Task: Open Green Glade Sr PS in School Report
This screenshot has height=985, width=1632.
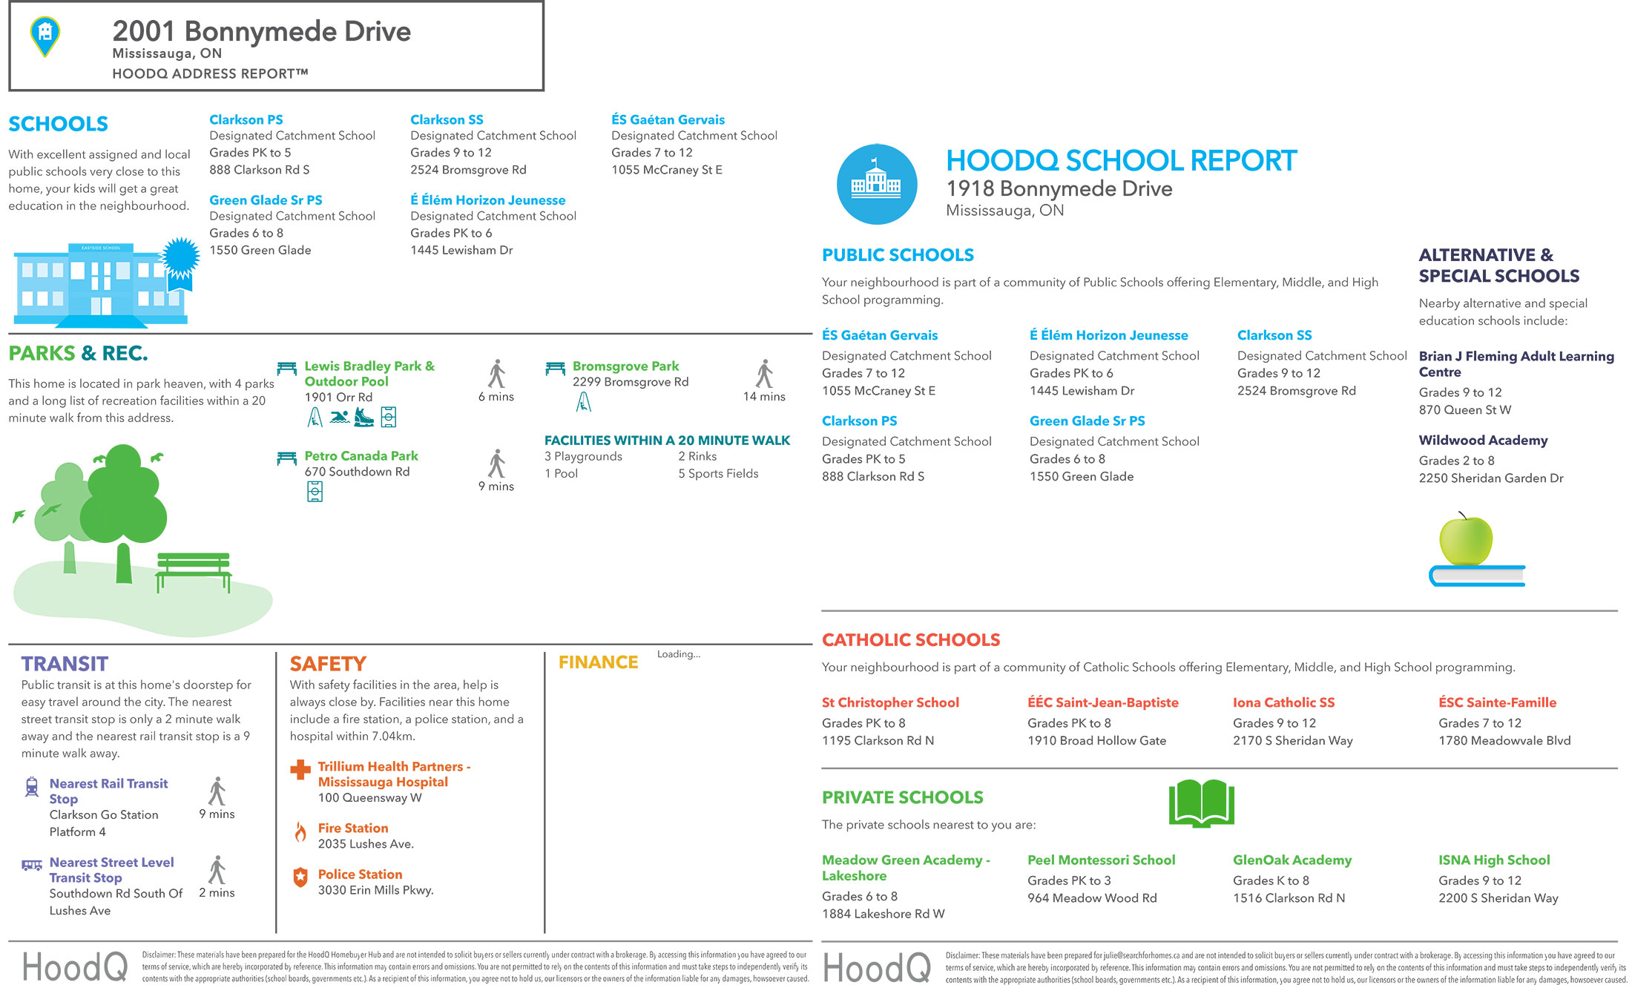Action: 1088,421
